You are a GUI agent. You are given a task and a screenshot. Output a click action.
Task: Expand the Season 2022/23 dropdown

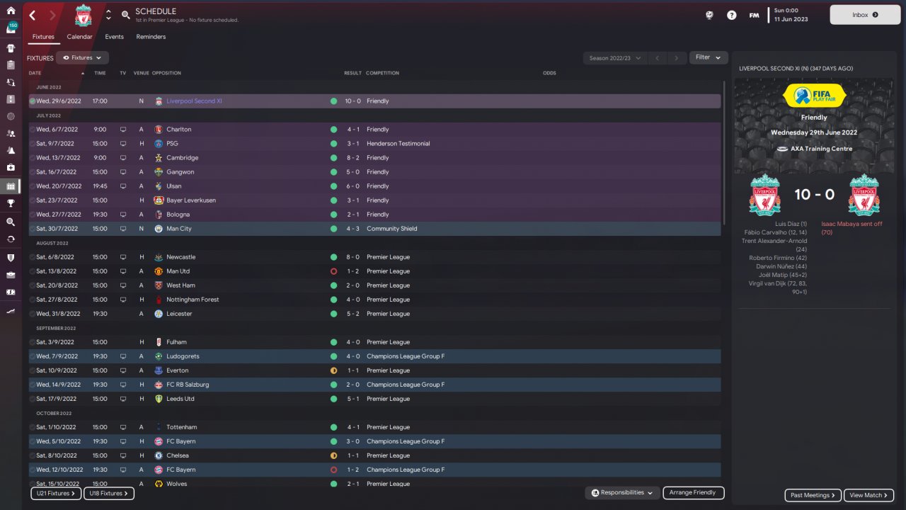coord(615,58)
